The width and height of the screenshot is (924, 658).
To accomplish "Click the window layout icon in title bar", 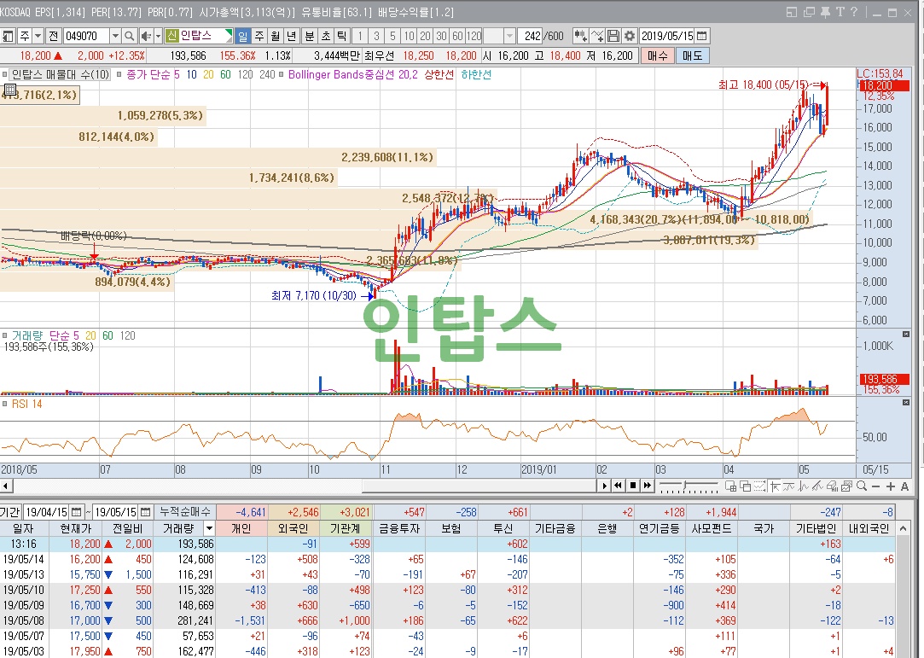I will [792, 12].
